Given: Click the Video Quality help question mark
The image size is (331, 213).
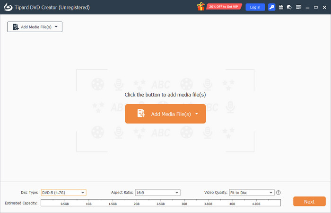Looking at the screenshot, I should 279,193.
